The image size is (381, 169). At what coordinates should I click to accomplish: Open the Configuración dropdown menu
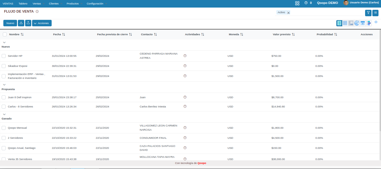(x=97, y=4)
